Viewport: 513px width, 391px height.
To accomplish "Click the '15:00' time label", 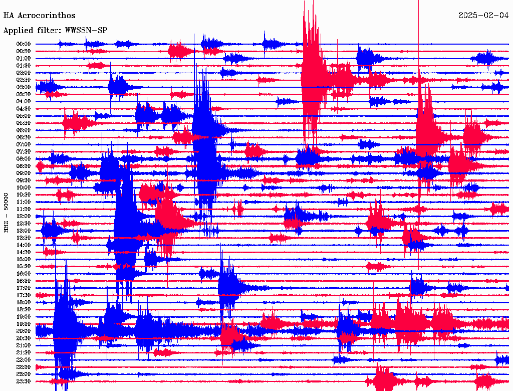I will [23, 259].
